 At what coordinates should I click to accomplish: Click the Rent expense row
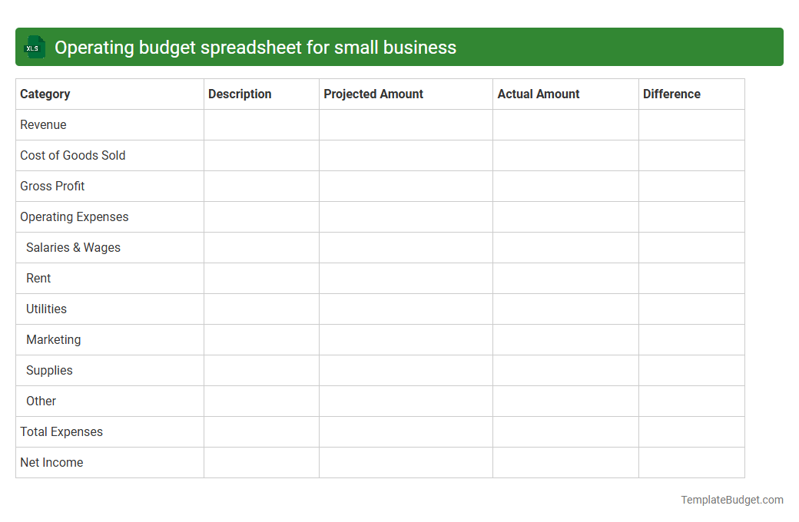pyautogui.click(x=38, y=278)
